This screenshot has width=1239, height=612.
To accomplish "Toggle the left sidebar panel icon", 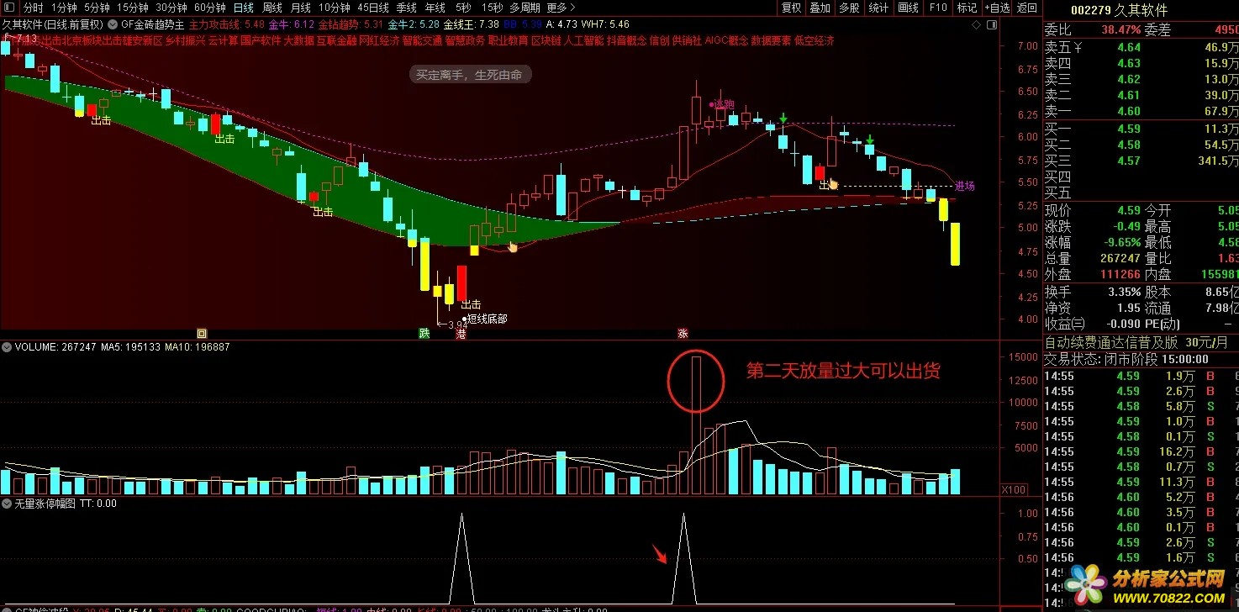I will [x=9, y=8].
